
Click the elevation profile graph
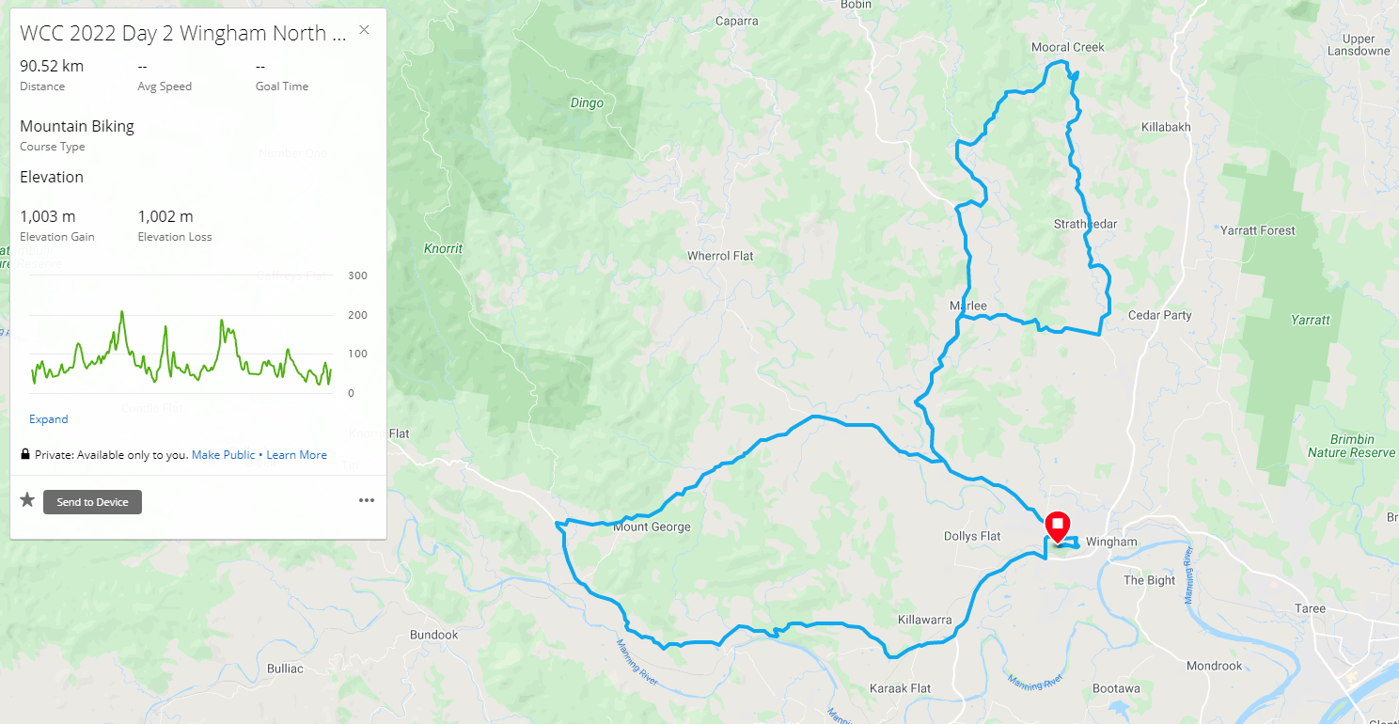point(181,346)
